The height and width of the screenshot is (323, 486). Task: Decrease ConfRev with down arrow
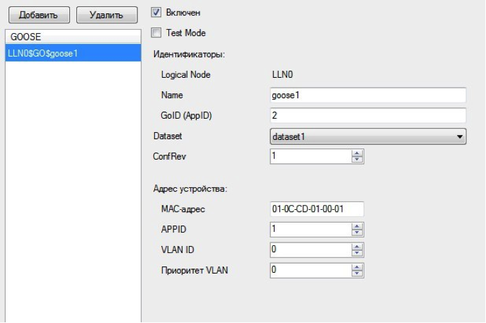pos(357,160)
